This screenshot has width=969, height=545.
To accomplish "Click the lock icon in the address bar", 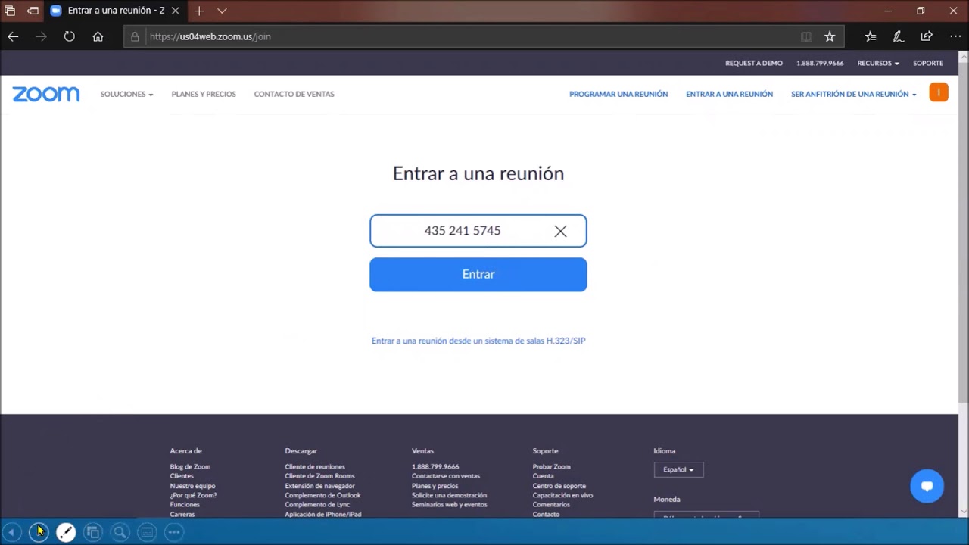I will pos(135,36).
